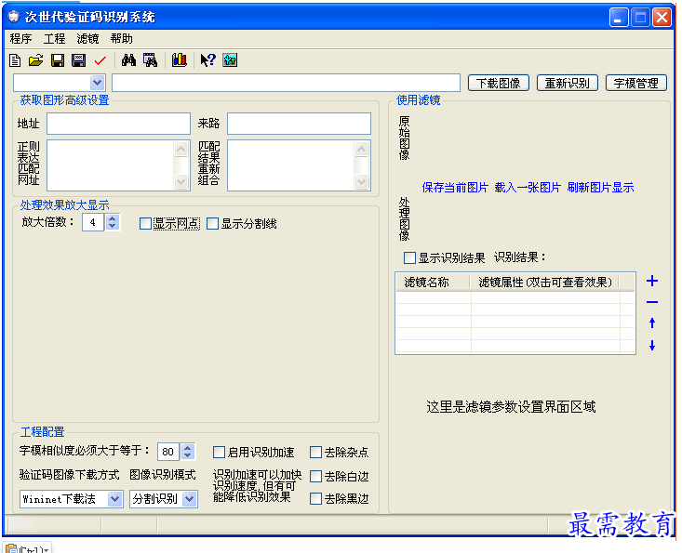Enable 显示网点 checkbox
682x553 pixels.
tap(145, 224)
